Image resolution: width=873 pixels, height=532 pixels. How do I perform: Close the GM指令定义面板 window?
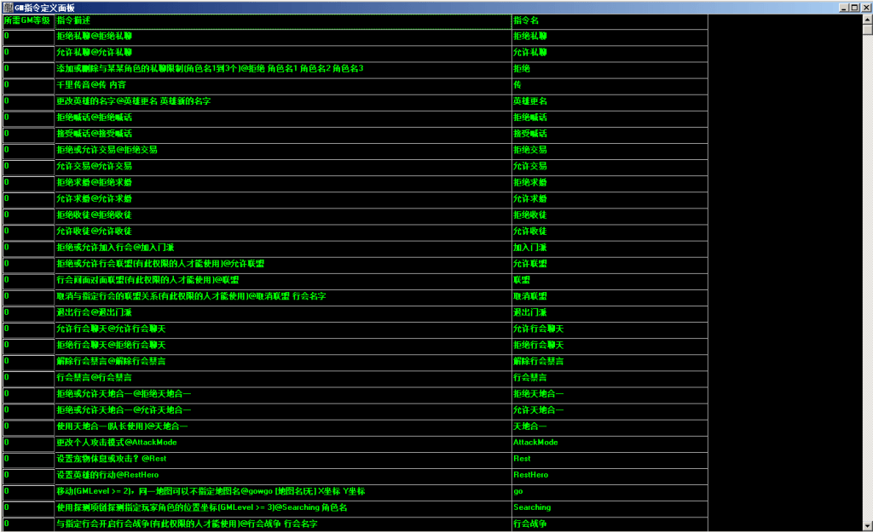pos(865,7)
